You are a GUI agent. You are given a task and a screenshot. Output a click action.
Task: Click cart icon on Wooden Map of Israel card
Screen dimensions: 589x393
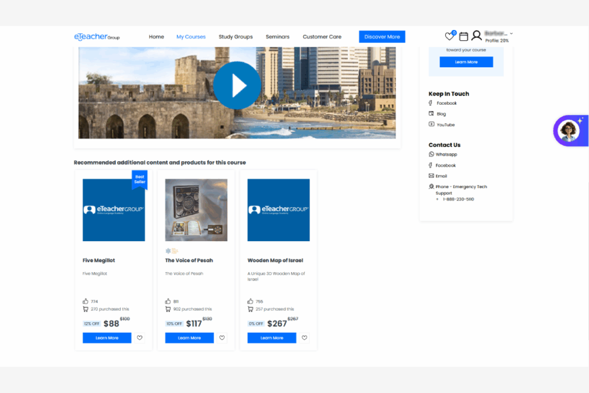click(x=250, y=309)
